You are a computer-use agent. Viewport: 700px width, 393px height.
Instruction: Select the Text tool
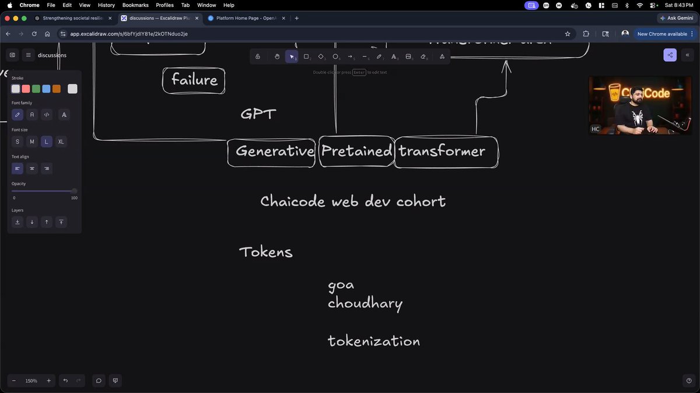tap(394, 56)
